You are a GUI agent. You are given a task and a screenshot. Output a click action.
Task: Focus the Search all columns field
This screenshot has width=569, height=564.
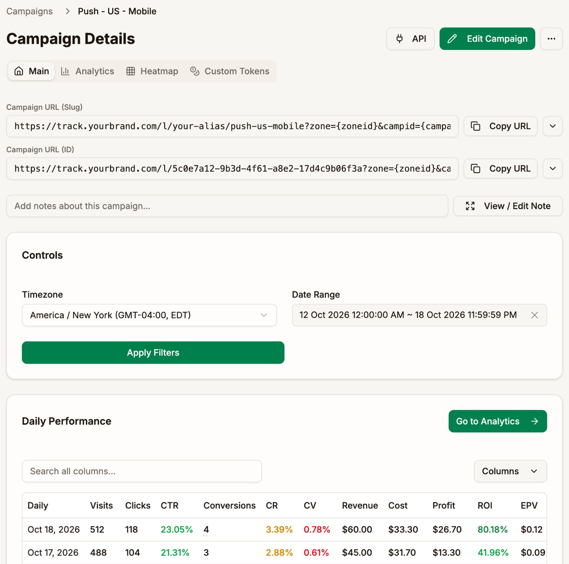pyautogui.click(x=142, y=471)
